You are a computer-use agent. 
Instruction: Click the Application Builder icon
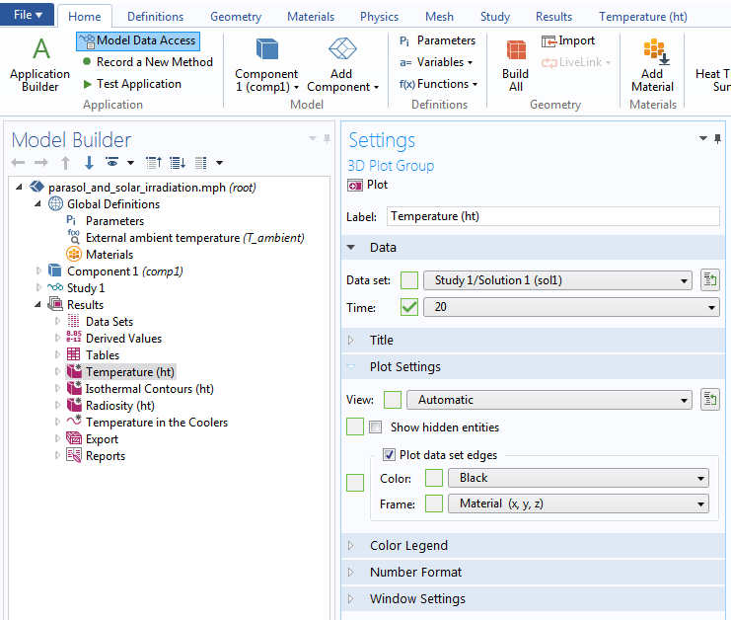tap(40, 49)
